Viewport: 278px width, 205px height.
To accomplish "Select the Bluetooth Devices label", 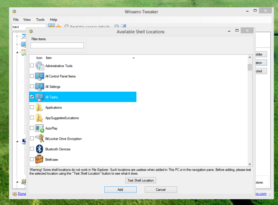I will (58, 149).
